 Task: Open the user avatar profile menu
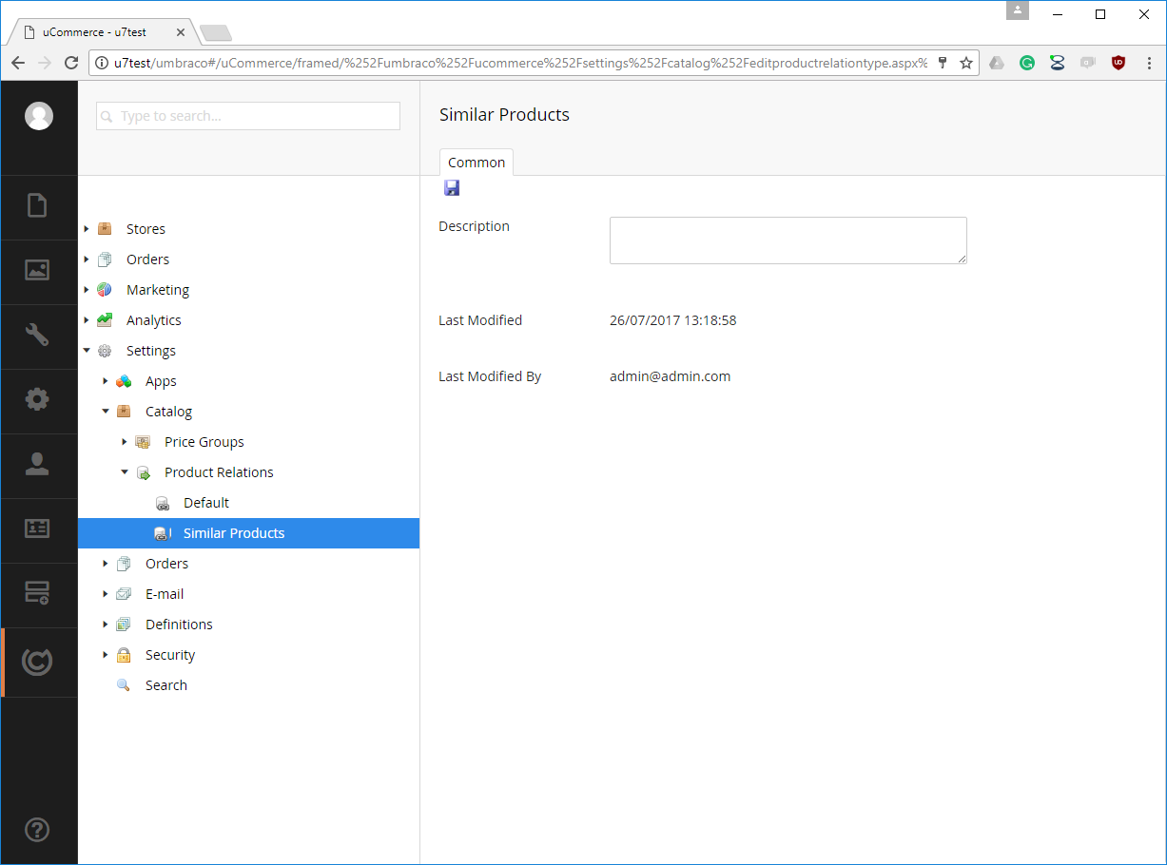coord(39,116)
